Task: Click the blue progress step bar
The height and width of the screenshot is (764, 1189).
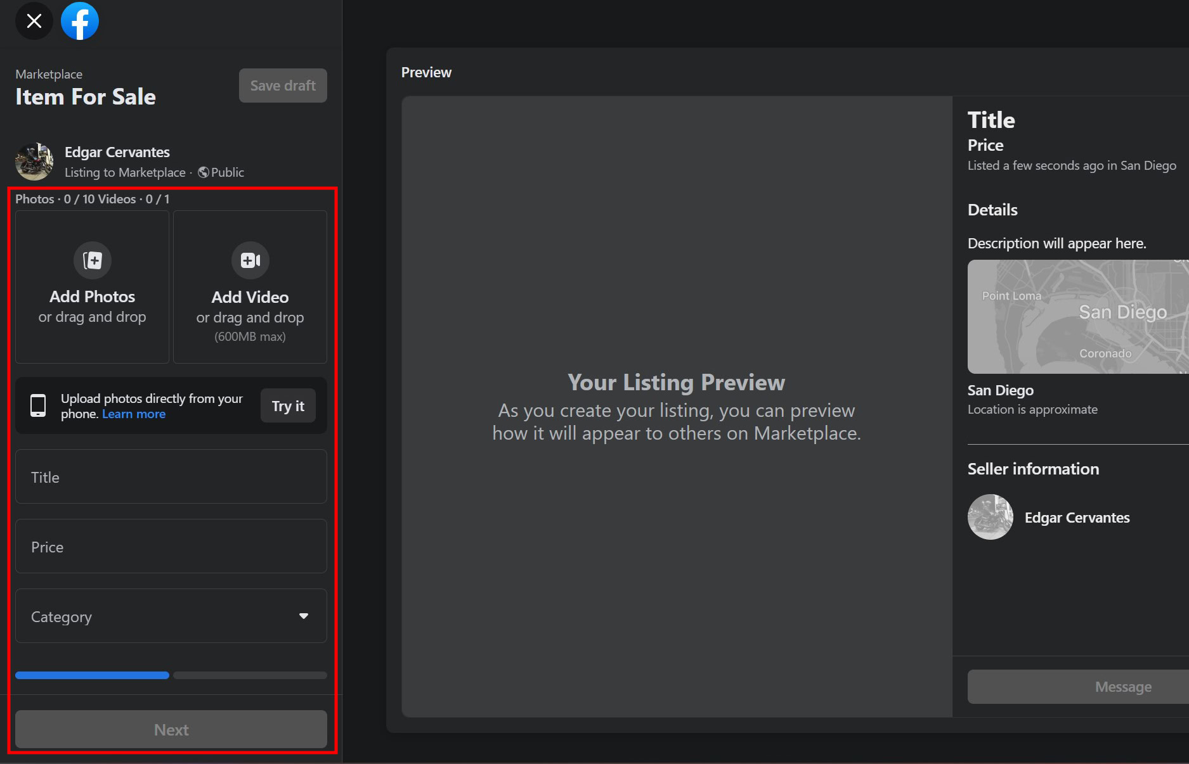Action: tap(93, 675)
